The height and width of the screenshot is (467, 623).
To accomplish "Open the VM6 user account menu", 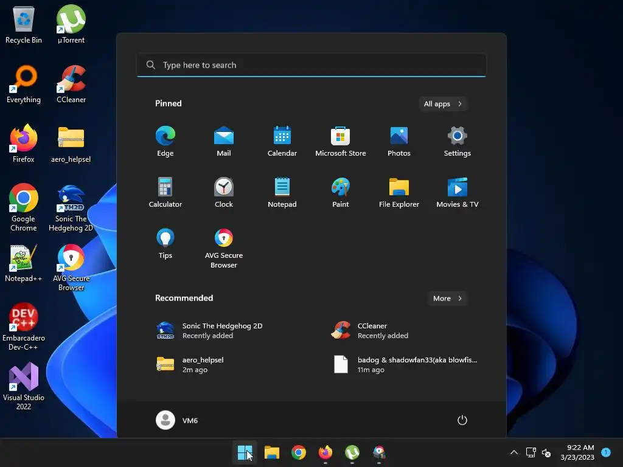I will (x=177, y=420).
